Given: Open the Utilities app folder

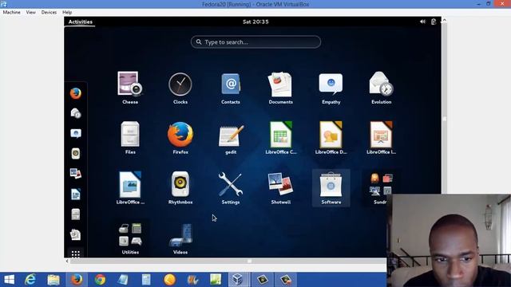Looking at the screenshot, I should [130, 238].
